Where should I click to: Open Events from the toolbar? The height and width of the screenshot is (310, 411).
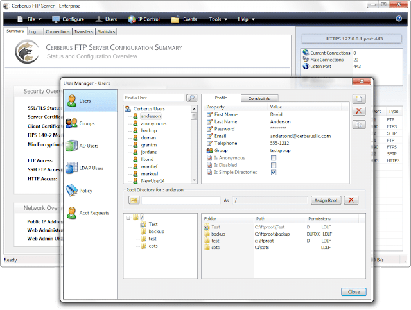click(x=184, y=19)
